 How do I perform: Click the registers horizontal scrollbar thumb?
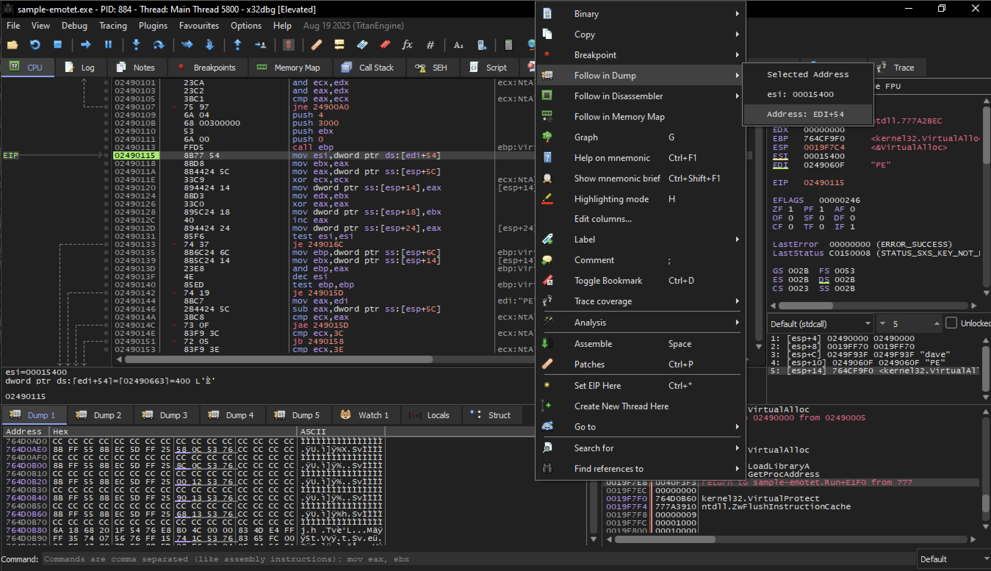point(806,305)
